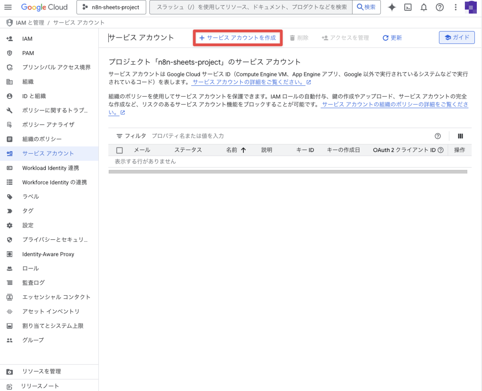482x391 pixels.
Task: Click the 組織のポリシー sidebar icon
Action: point(10,139)
